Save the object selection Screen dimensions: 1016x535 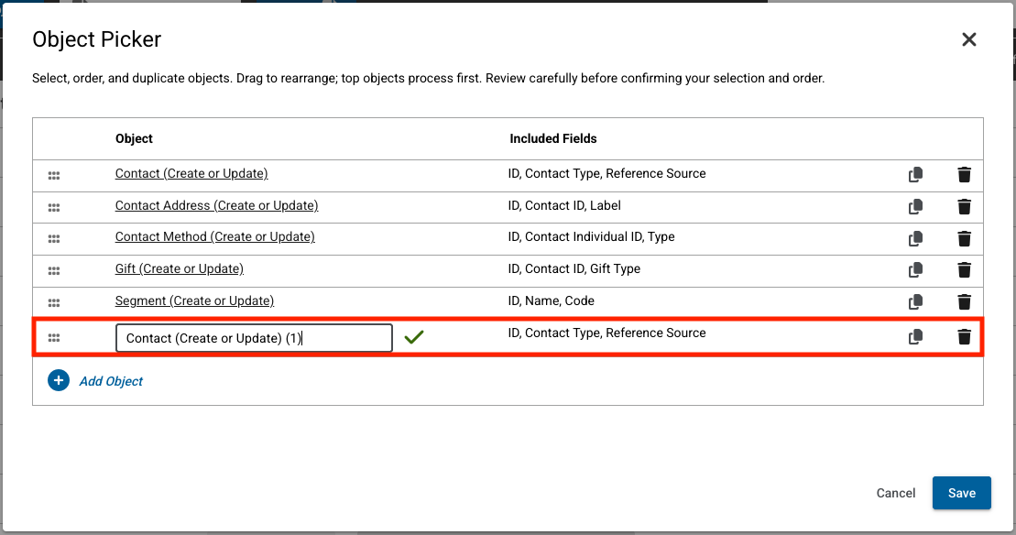click(x=962, y=493)
